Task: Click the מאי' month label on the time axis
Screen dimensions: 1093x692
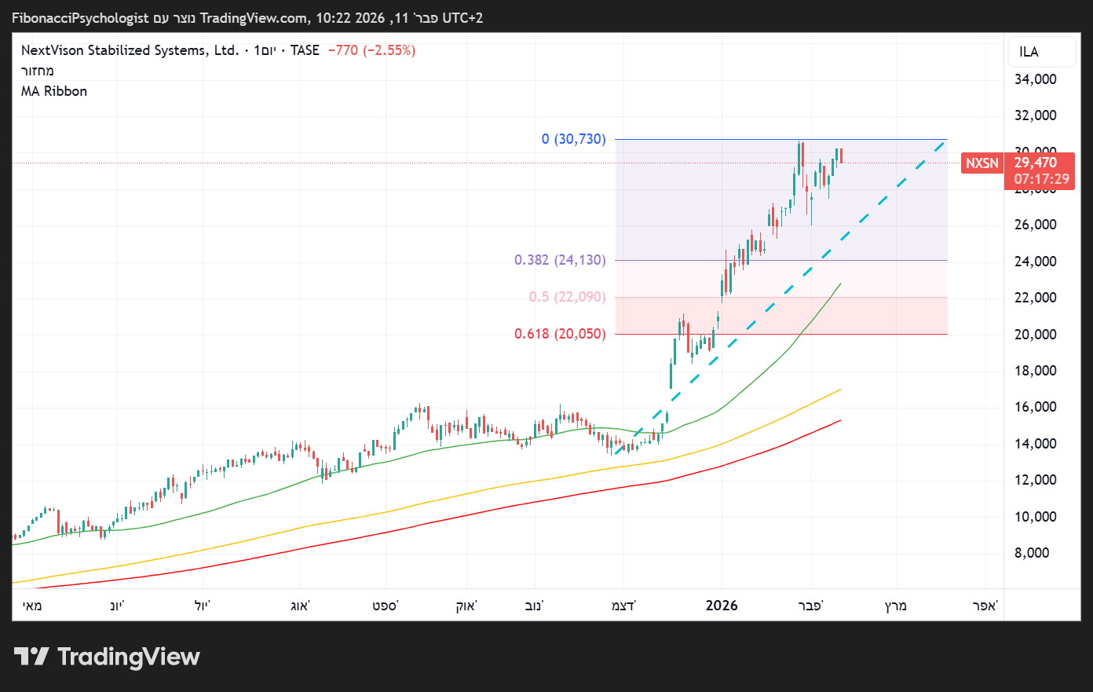Action: pyautogui.click(x=32, y=606)
